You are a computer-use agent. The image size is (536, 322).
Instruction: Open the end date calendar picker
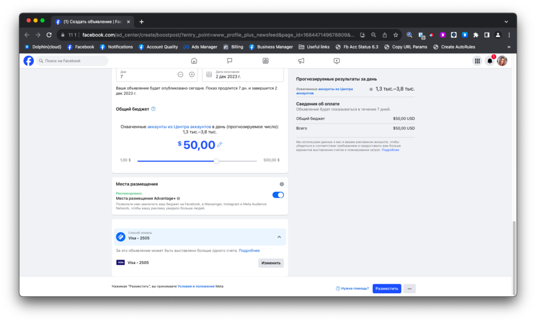[209, 74]
